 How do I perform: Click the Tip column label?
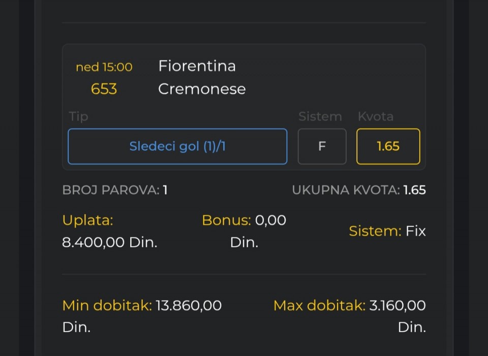78,116
